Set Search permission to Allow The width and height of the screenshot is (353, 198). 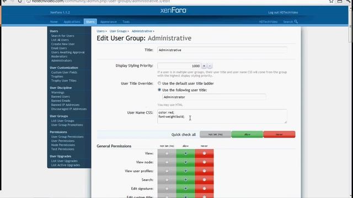(185, 180)
